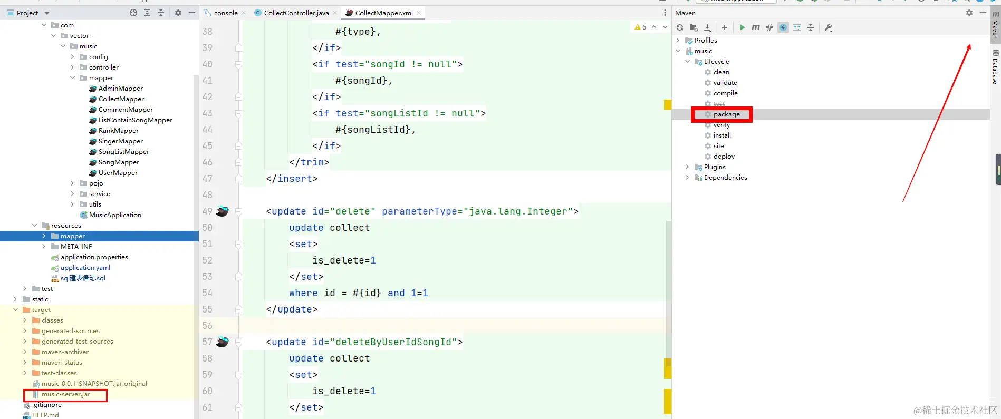
Task: Select CollectMapper.xml tab
Action: (x=384, y=13)
